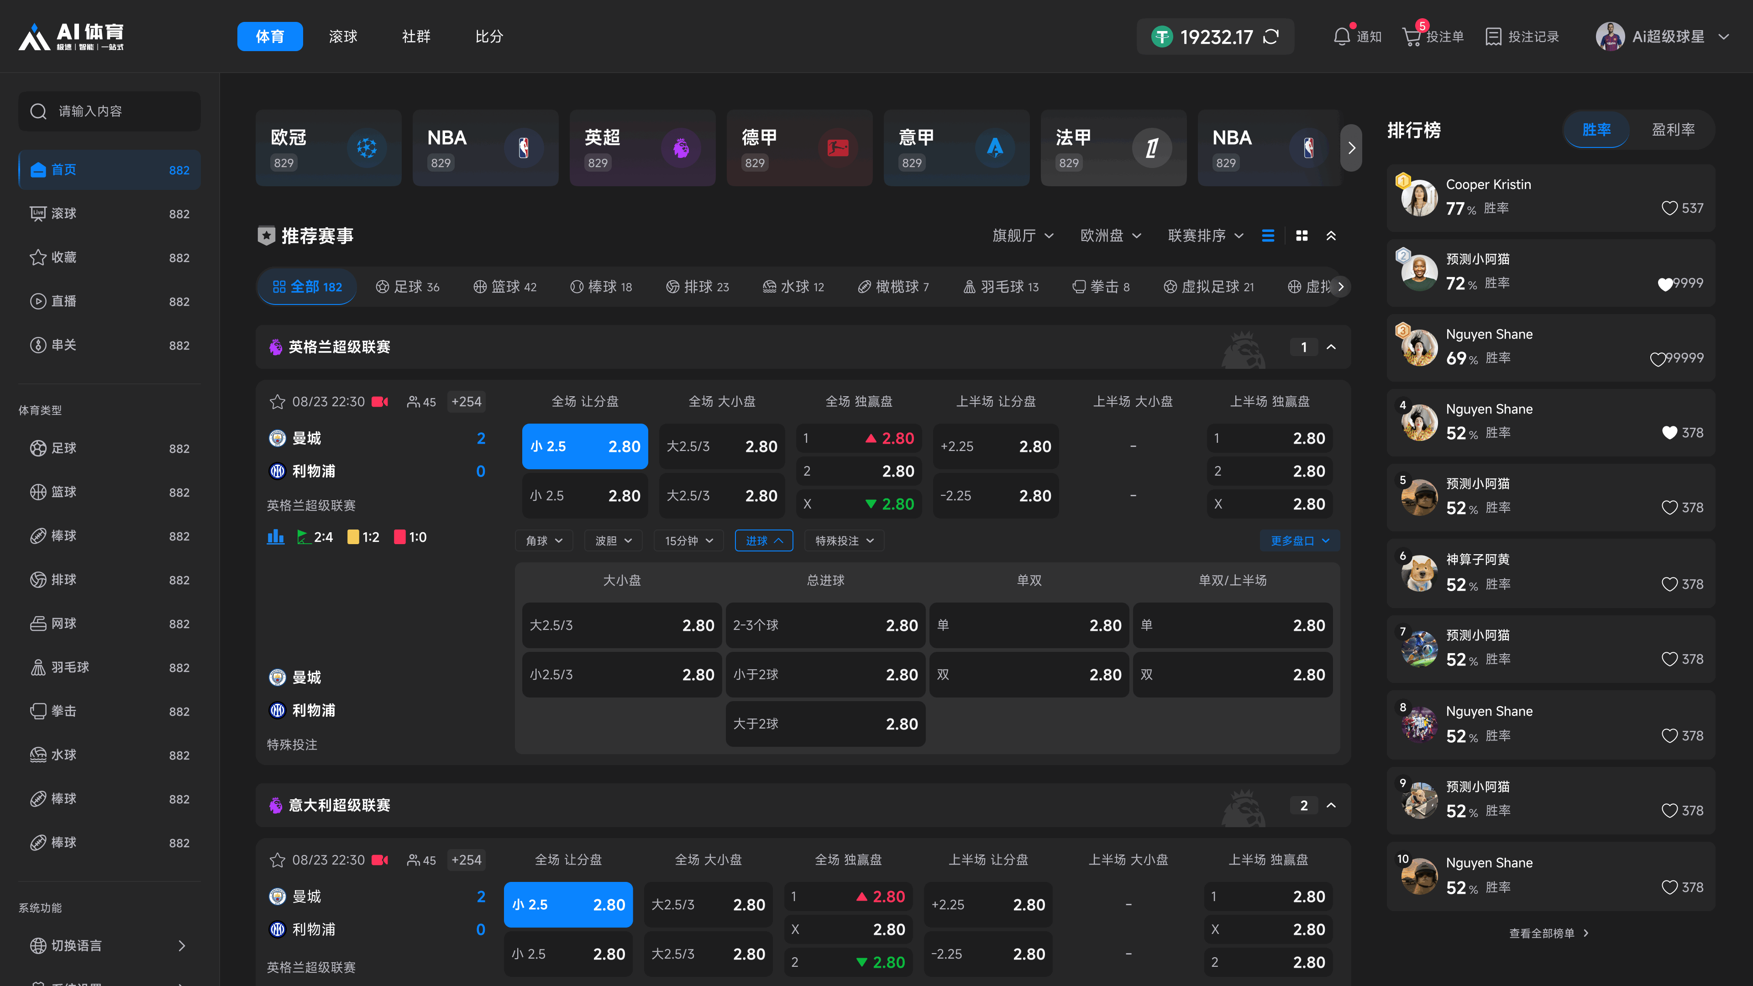The height and width of the screenshot is (986, 1753).
Task: Switch to list view layout
Action: tap(1268, 236)
